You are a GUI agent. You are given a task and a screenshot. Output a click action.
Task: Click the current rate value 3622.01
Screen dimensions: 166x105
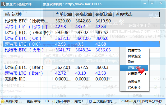click(x=63, y=67)
